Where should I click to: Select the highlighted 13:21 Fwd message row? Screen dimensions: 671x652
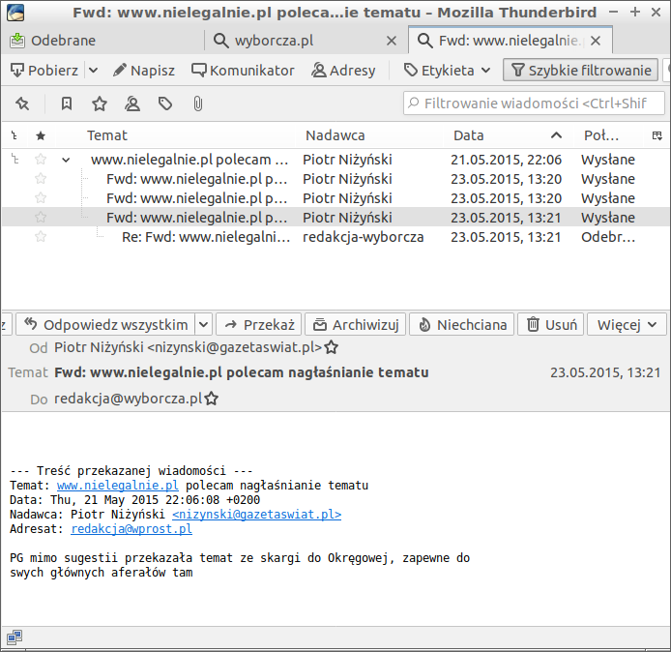[335, 218]
